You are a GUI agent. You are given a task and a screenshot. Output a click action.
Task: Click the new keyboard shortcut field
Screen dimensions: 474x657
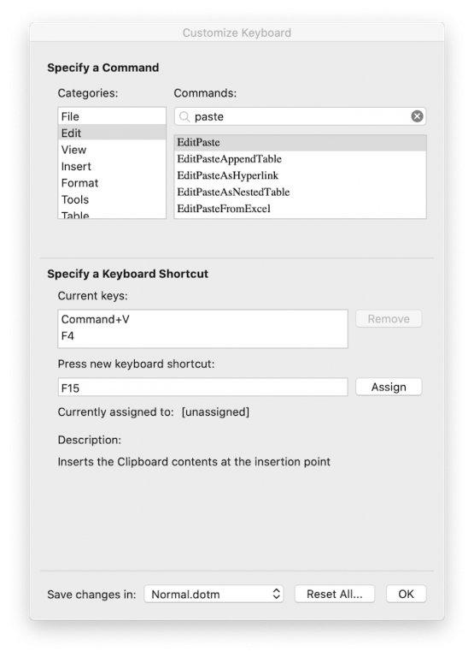[202, 388]
